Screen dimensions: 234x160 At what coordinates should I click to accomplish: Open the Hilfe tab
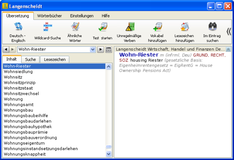click(106, 16)
